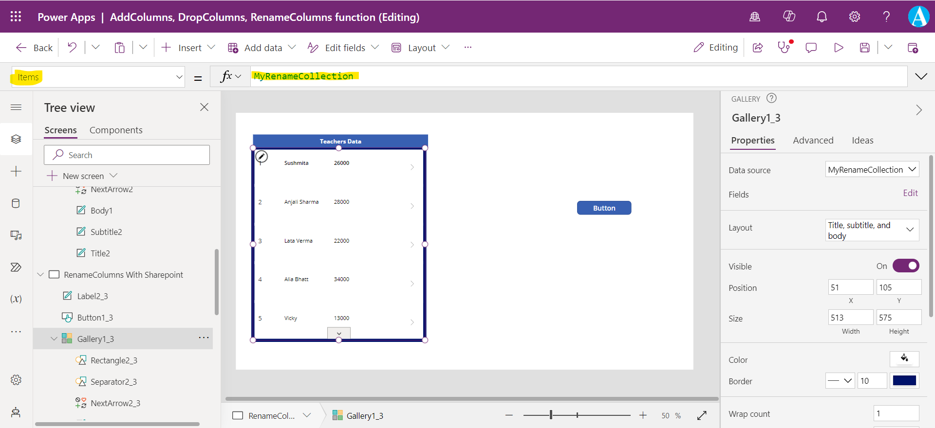935x428 pixels.
Task: Open the Layout dropdown in the properties panel
Action: coord(872,230)
